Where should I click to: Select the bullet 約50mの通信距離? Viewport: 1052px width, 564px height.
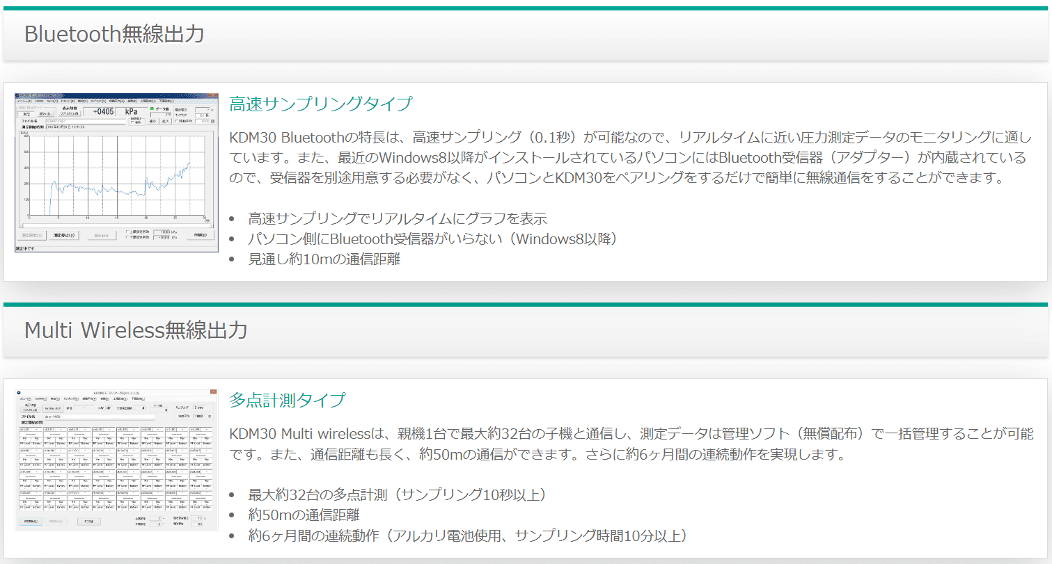click(x=304, y=515)
